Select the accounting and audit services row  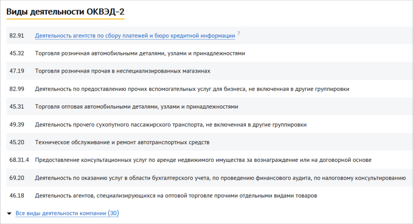220,178
